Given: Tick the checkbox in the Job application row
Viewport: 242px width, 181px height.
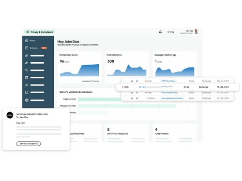Looking at the screenshot, I should [x=124, y=98].
